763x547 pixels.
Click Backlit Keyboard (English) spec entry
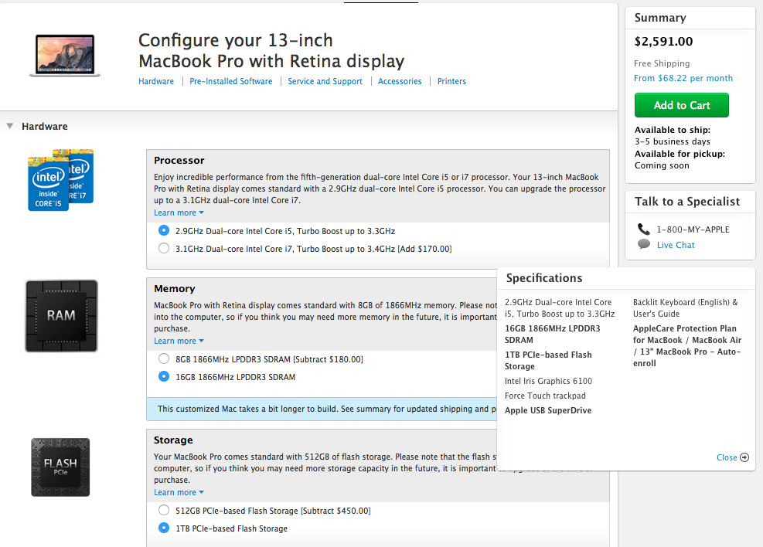pos(685,307)
